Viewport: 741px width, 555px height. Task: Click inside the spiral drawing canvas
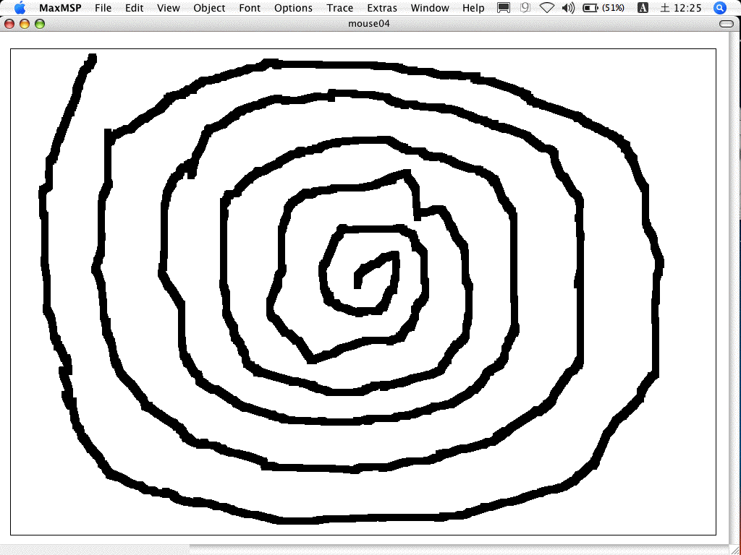point(363,292)
